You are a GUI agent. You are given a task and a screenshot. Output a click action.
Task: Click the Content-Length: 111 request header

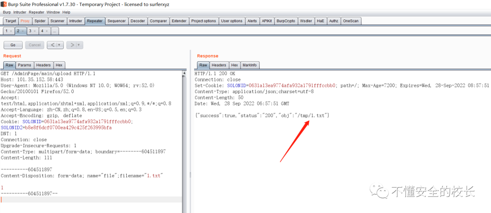pyautogui.click(x=26, y=158)
